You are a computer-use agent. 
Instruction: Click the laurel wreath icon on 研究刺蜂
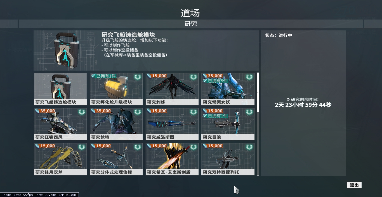(193, 77)
